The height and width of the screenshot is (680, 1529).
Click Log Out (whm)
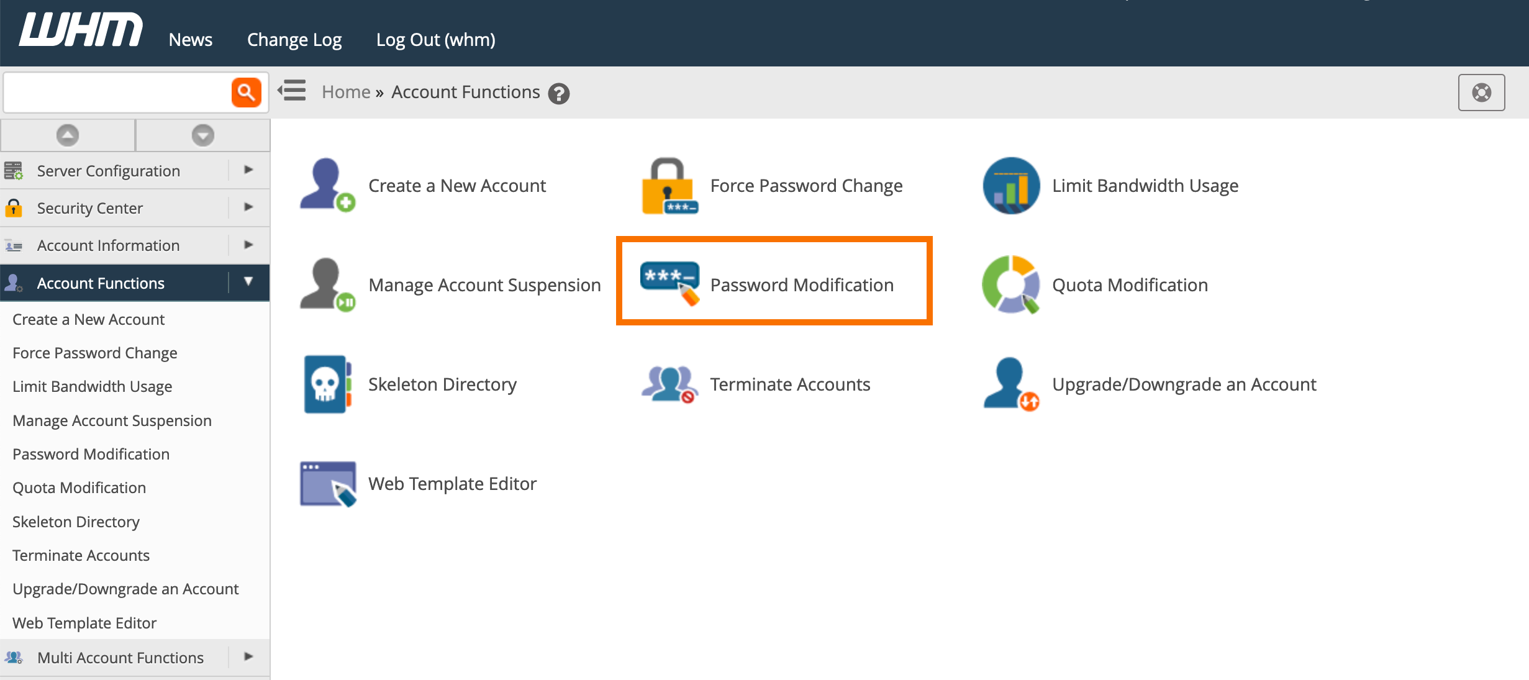point(436,40)
